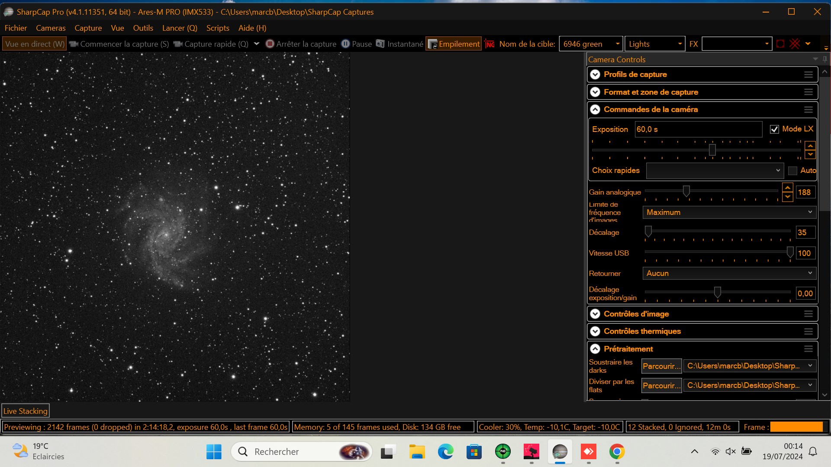Open the Retourner dropdown set to Aucun
The height and width of the screenshot is (467, 831).
(729, 273)
